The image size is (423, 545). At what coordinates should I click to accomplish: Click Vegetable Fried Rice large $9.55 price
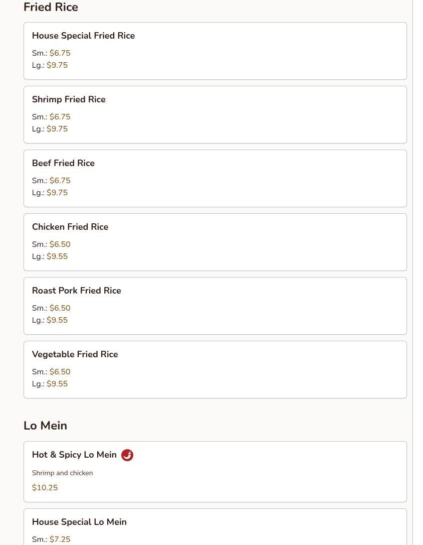click(57, 384)
